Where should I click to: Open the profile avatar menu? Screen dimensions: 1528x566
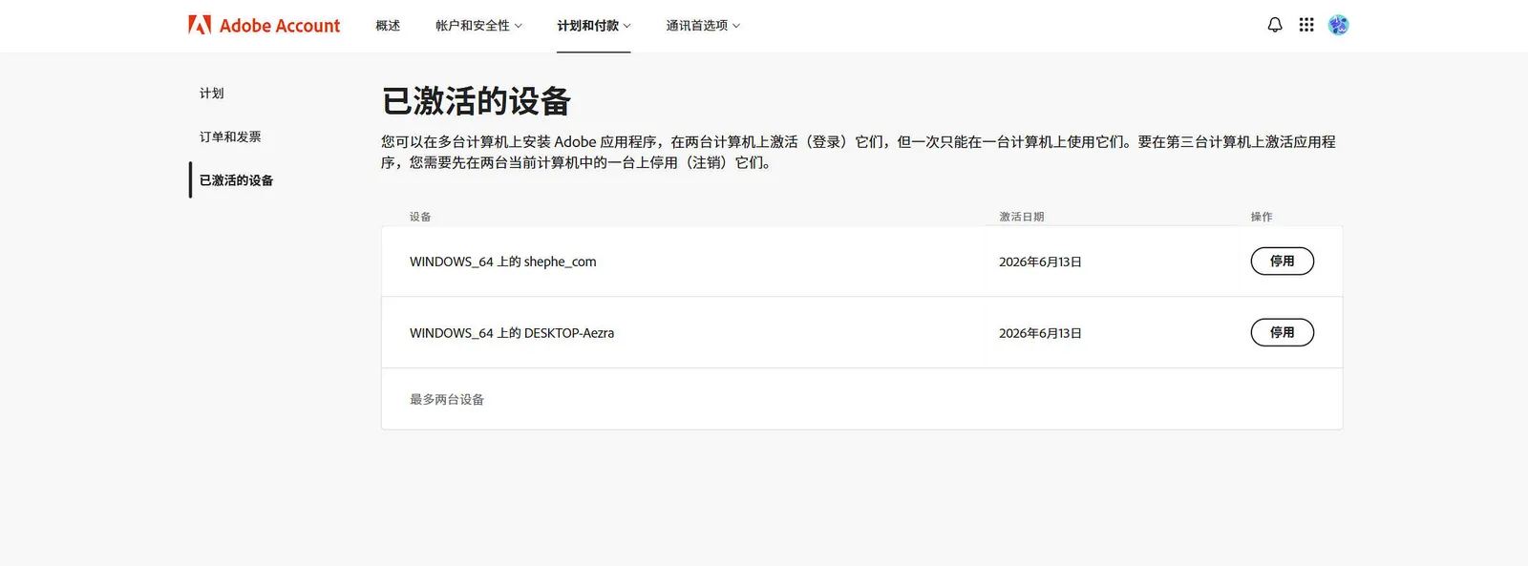point(1339,25)
